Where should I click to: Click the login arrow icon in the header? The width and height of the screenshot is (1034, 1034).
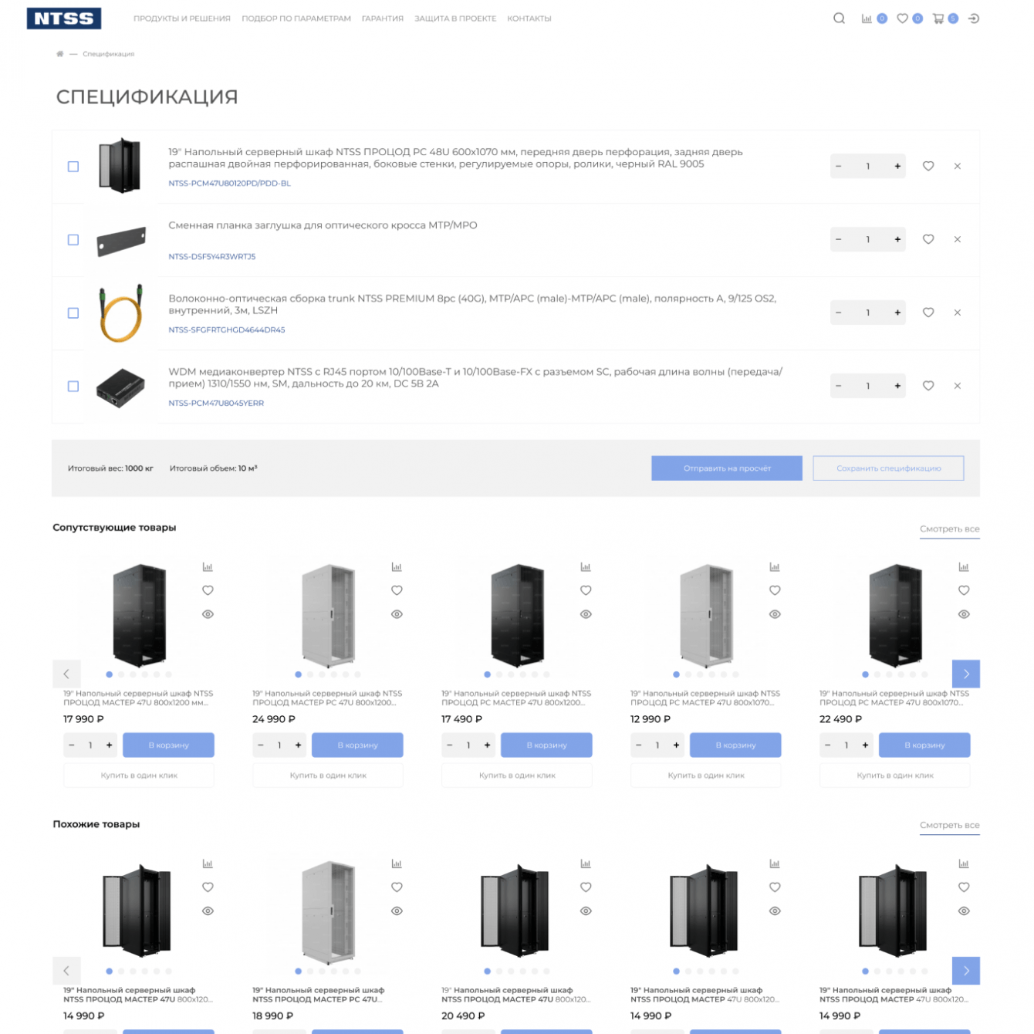coord(974,19)
